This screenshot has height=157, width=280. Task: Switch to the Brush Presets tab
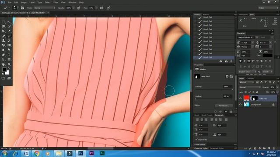pyautogui.click(x=207, y=115)
